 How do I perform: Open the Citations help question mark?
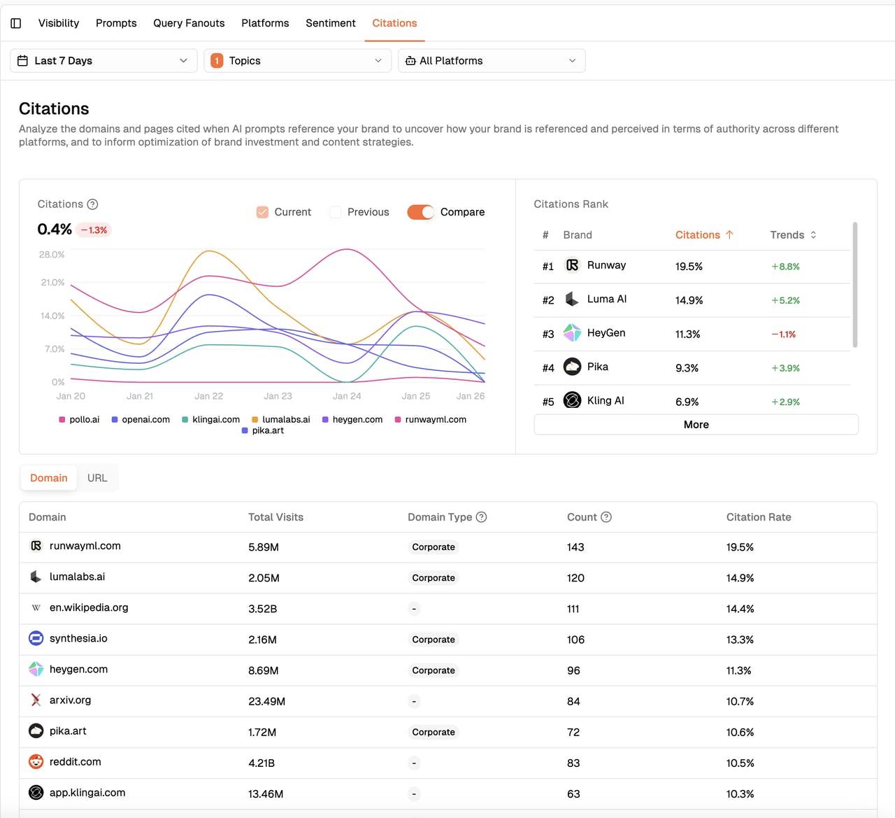tap(92, 204)
